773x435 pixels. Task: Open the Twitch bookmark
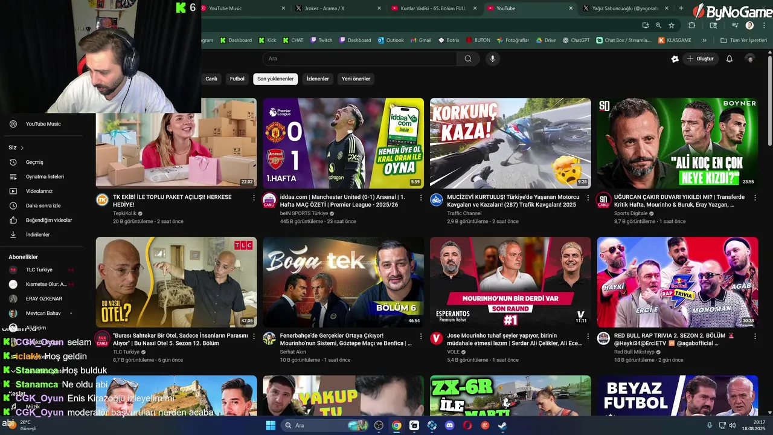[321, 40]
